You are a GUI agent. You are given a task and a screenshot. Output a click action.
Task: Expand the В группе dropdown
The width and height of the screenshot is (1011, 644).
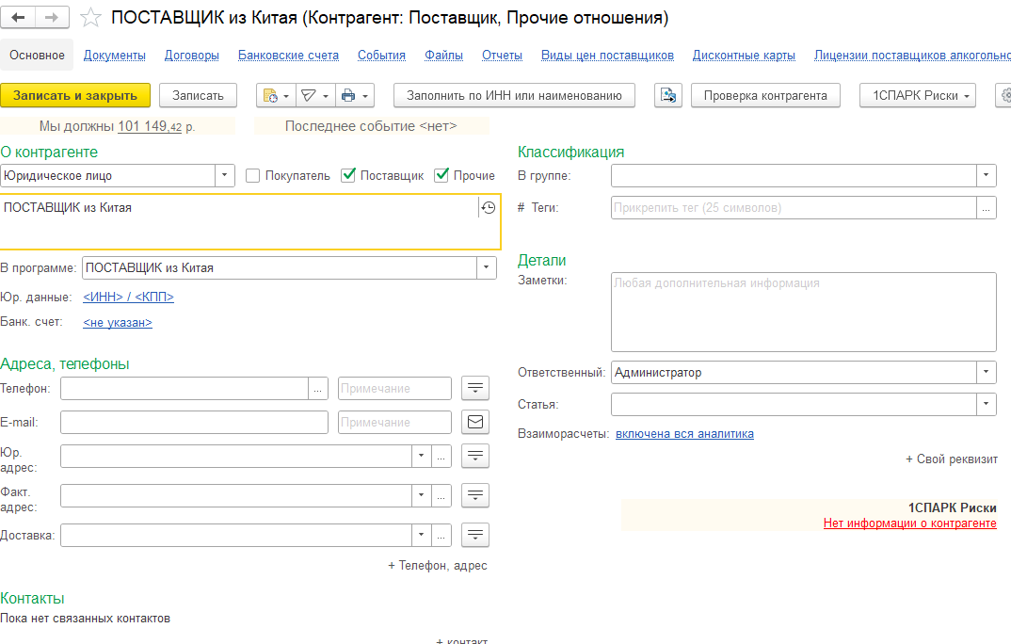(986, 175)
